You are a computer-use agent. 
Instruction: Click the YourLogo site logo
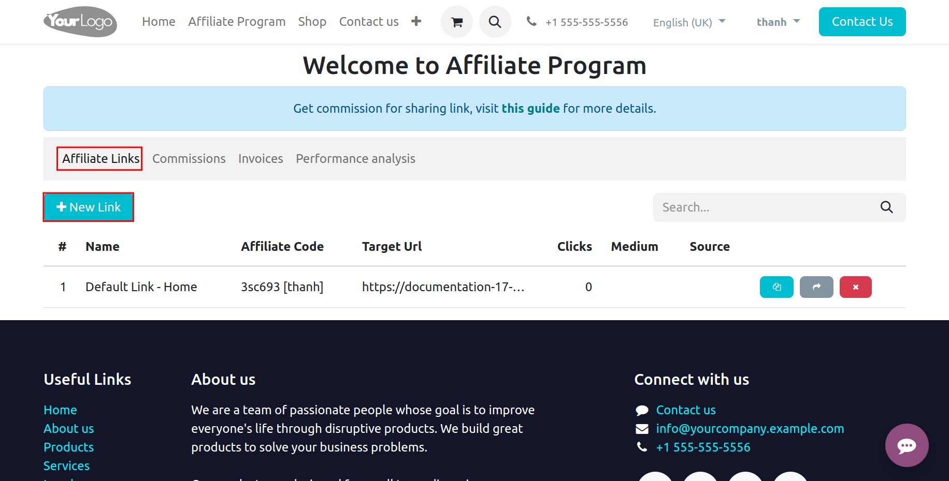(80, 22)
